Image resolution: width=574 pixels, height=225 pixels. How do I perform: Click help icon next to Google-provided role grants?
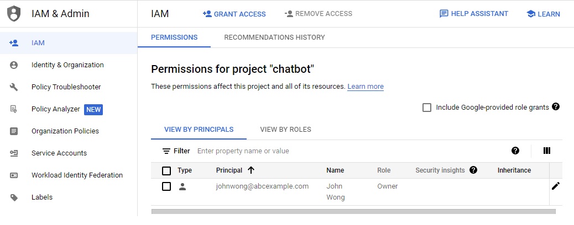pyautogui.click(x=556, y=107)
